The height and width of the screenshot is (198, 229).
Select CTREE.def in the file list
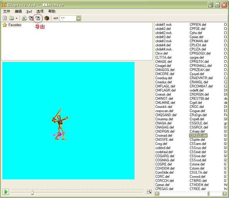click(198, 189)
